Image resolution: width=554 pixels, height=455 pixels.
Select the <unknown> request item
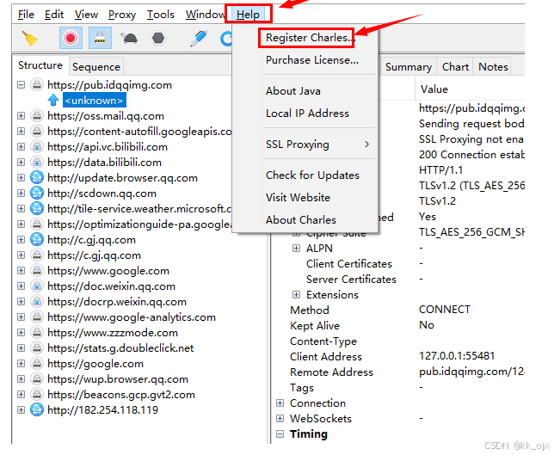point(95,101)
